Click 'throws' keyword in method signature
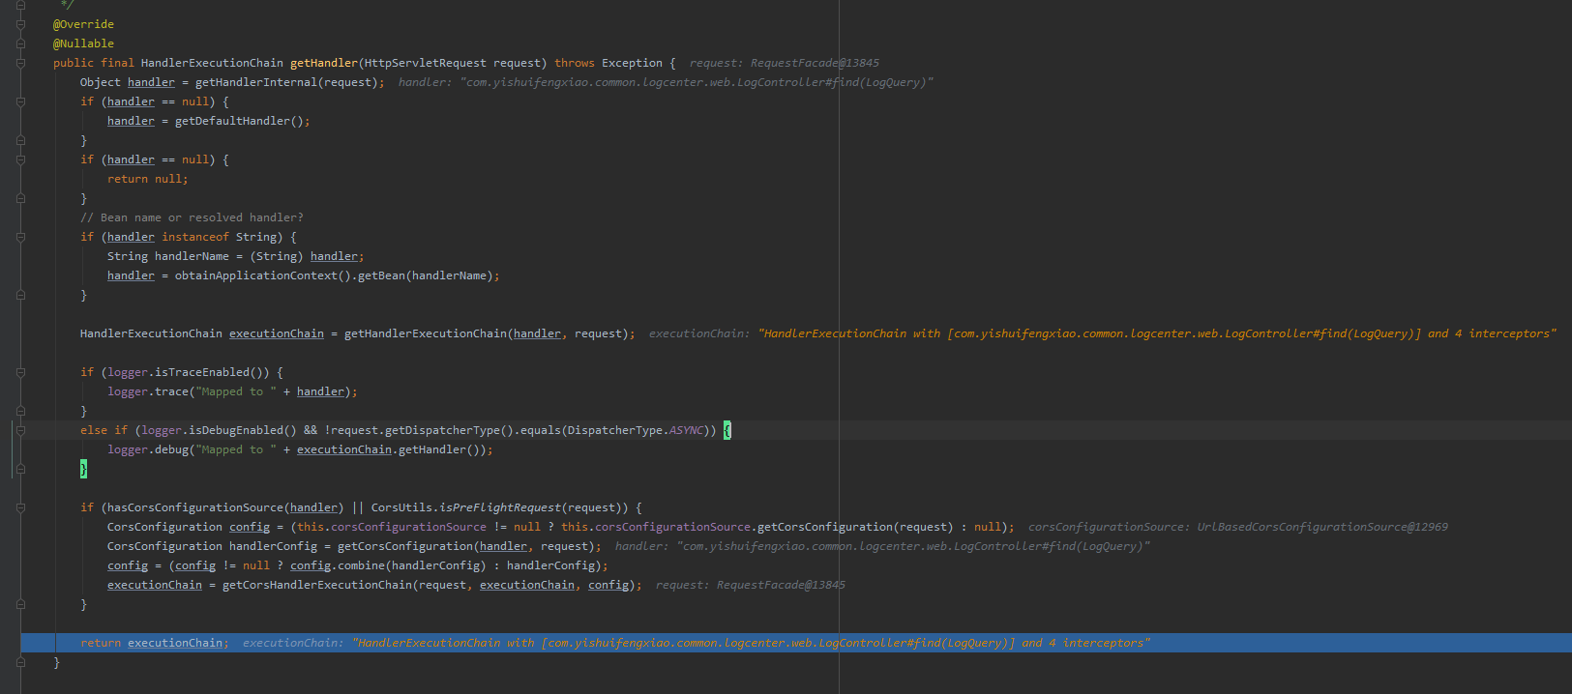This screenshot has height=694, width=1572. [x=575, y=63]
